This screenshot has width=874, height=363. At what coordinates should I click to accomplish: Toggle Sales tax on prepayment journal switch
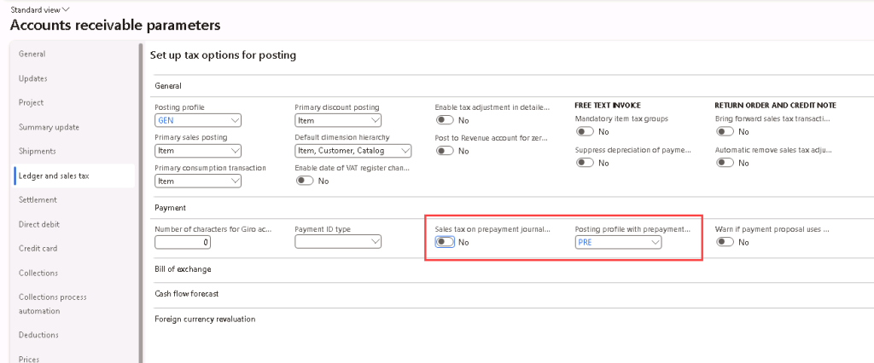click(444, 242)
